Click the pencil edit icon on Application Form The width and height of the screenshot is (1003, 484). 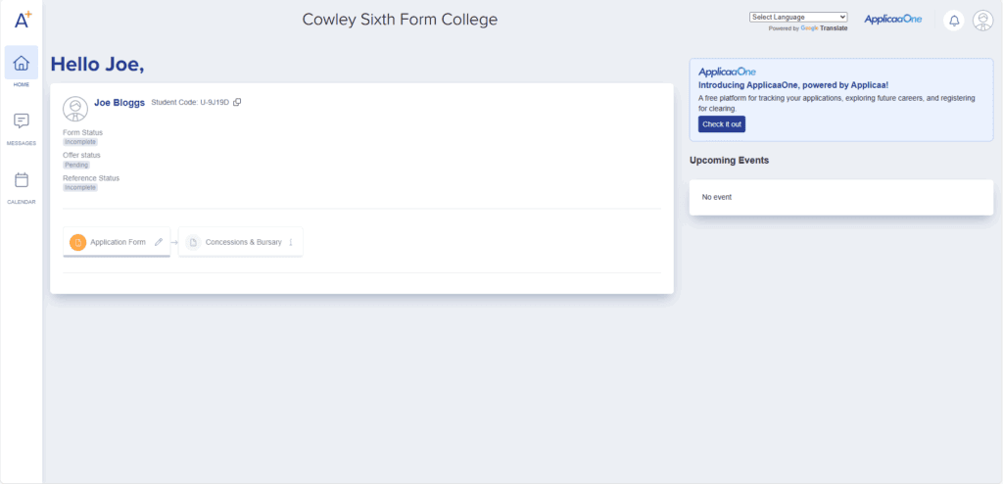(159, 242)
